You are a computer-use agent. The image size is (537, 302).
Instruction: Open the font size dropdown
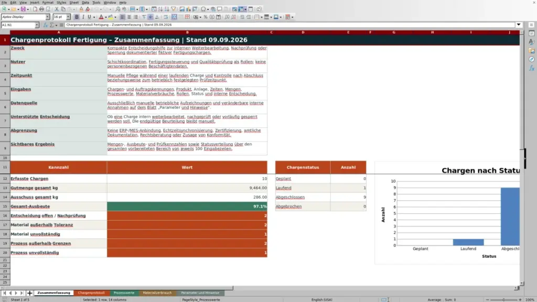(x=68, y=17)
